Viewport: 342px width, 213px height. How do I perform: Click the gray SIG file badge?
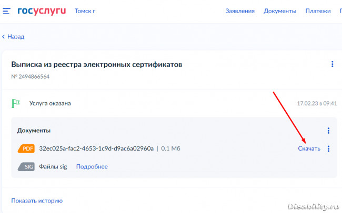(x=27, y=167)
